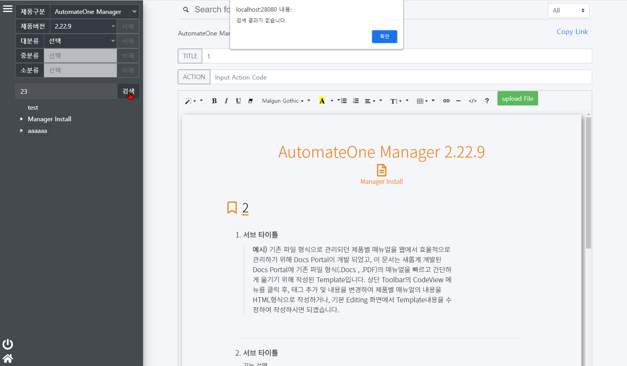The height and width of the screenshot is (366, 627).
Task: Open the 제품구분 AutomateOne Manager dropdown
Action: click(95, 12)
